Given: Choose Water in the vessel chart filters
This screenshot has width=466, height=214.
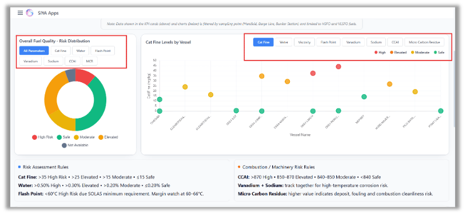Looking at the screenshot, I should 284,42.
